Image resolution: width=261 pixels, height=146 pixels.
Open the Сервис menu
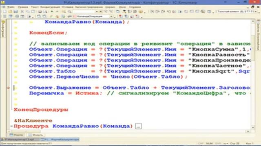[110, 7]
